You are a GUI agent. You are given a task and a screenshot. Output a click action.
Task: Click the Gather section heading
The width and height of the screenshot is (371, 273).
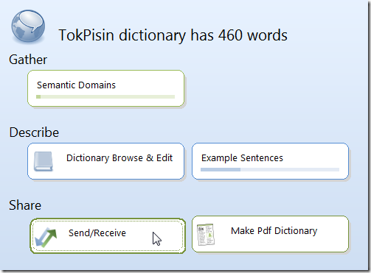28,60
